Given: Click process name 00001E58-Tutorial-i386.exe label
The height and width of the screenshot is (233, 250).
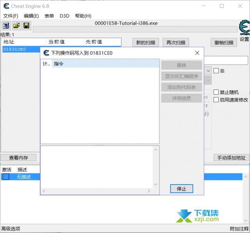Looking at the screenshot, I should pyautogui.click(x=126, y=23).
